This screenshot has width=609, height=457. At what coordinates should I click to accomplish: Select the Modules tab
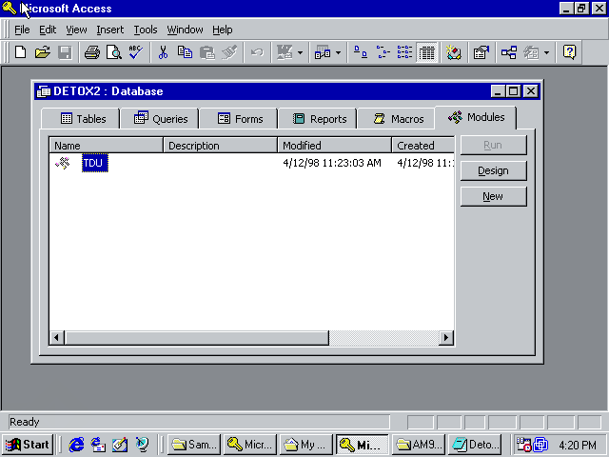tap(476, 117)
